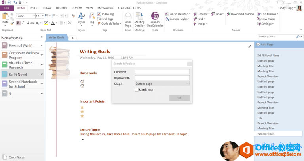This screenshot has width=304, height=161.
Task: Click the Tag button icon
Action: pyautogui.click(x=92, y=17)
